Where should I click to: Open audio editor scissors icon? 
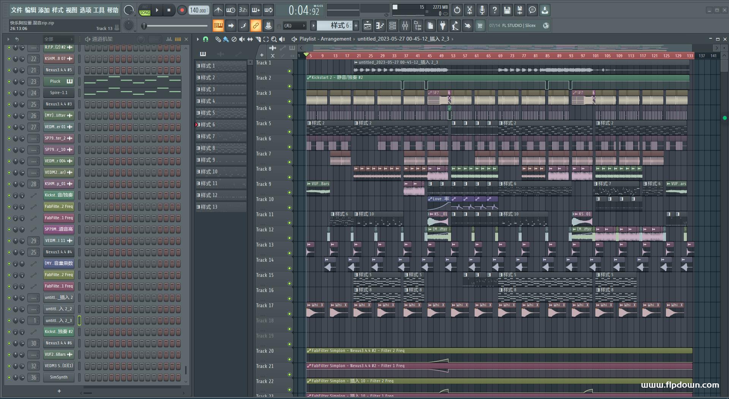pyautogui.click(x=470, y=10)
